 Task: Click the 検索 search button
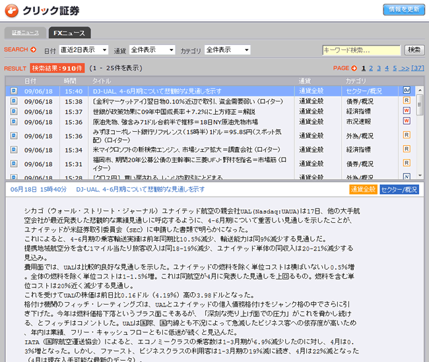[x=414, y=50]
